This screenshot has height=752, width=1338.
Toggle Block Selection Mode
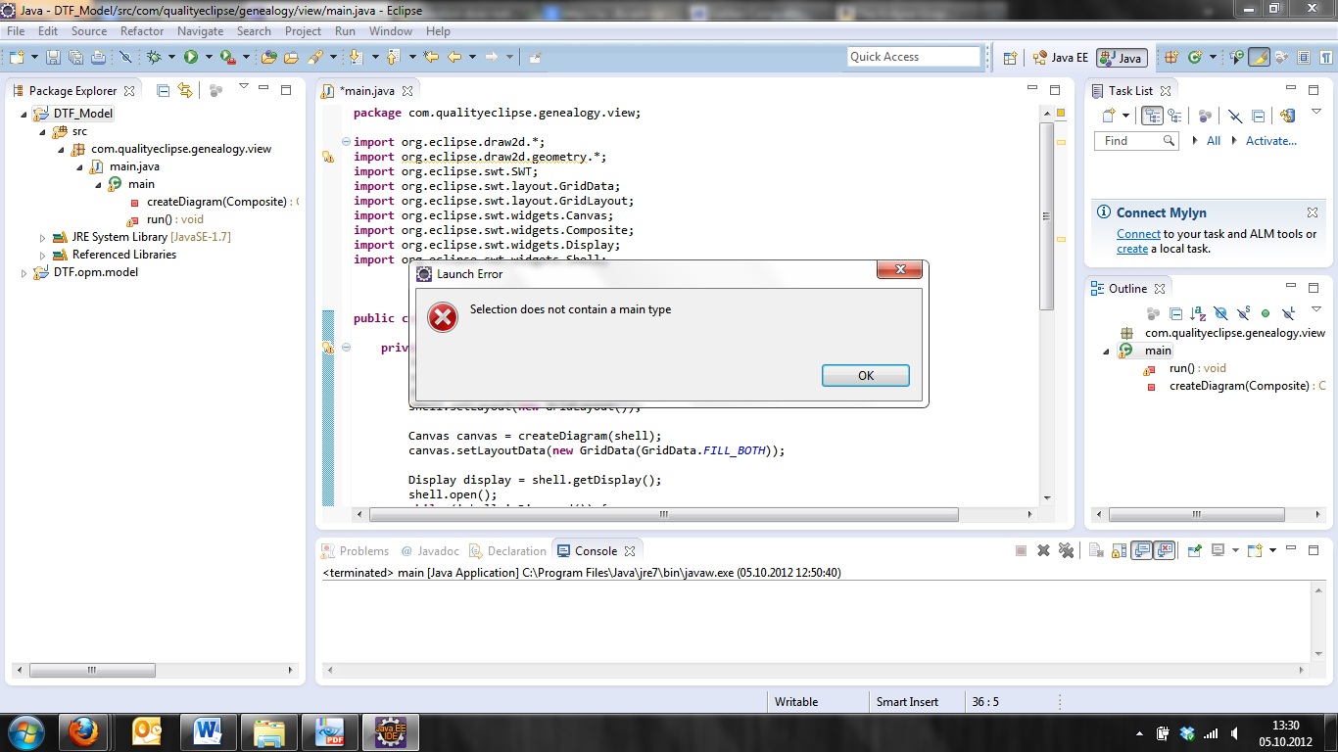[x=1305, y=57]
